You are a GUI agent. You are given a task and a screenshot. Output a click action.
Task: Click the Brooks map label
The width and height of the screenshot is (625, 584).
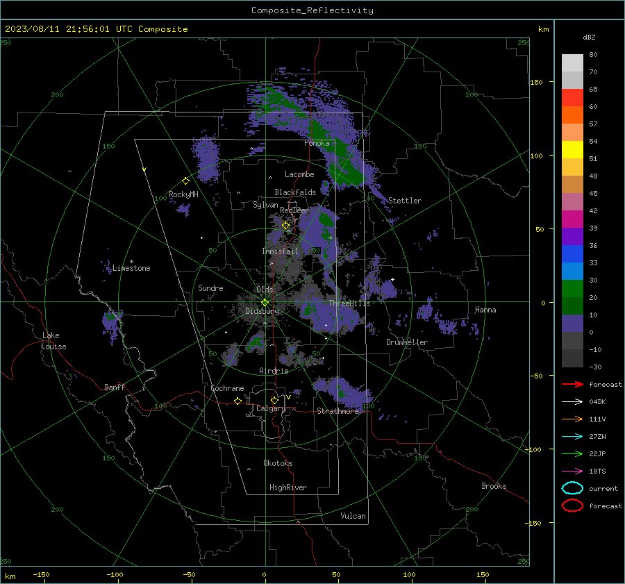click(x=494, y=486)
